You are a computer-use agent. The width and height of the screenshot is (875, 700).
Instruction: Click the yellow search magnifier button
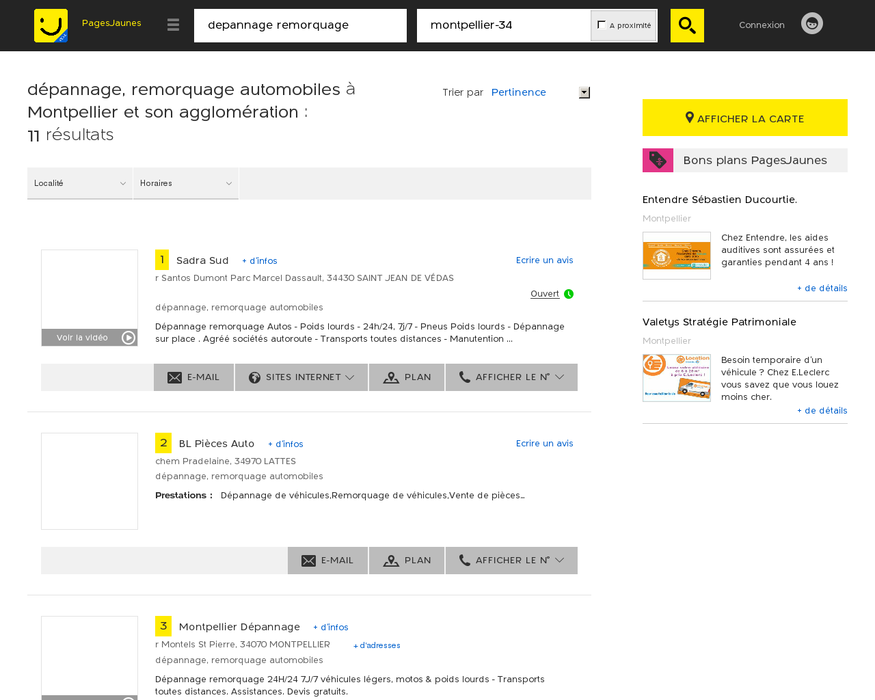click(687, 26)
